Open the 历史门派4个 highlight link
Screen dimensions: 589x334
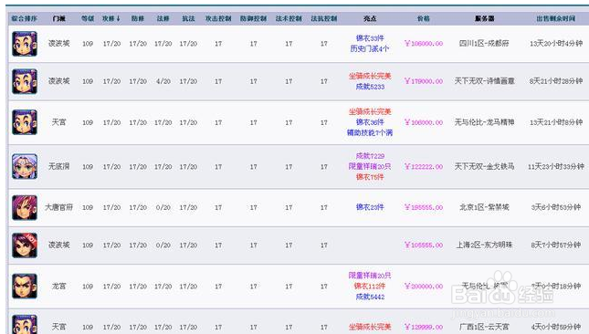point(370,48)
